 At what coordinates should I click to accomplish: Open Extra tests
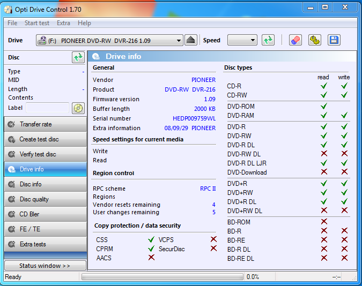coord(46,244)
